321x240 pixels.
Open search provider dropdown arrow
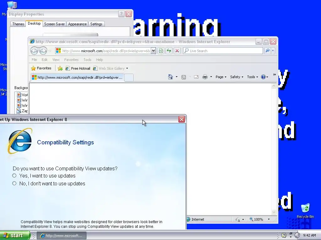coord(273,51)
